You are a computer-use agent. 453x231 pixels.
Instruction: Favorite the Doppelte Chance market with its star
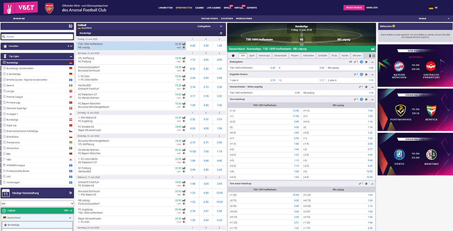click(x=366, y=74)
